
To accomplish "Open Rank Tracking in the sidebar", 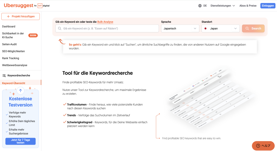I will tap(11, 58).
